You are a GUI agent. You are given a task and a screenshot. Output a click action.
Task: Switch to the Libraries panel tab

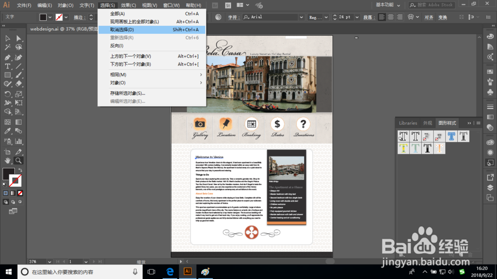click(x=408, y=123)
